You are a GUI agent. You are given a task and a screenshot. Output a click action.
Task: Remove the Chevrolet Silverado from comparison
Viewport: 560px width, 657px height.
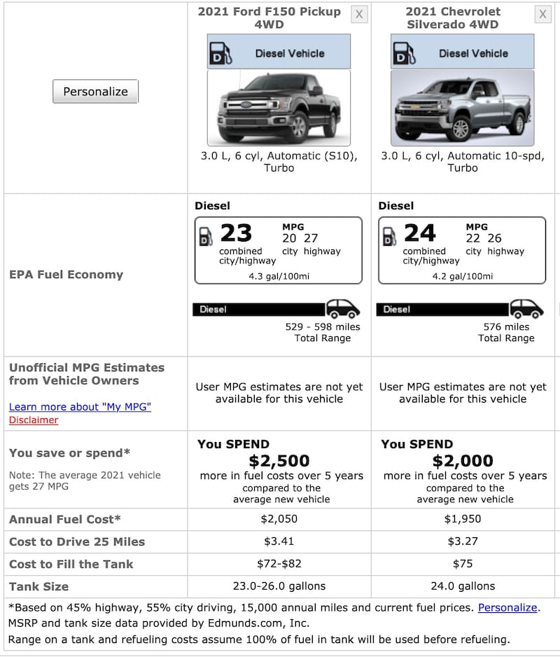(x=542, y=14)
